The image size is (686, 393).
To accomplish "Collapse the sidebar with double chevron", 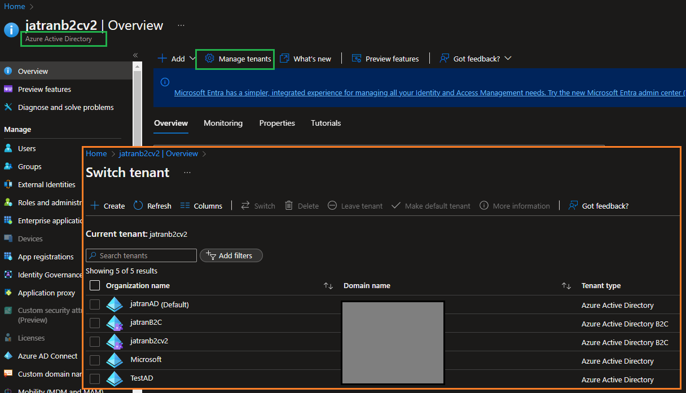I will pyautogui.click(x=135, y=55).
